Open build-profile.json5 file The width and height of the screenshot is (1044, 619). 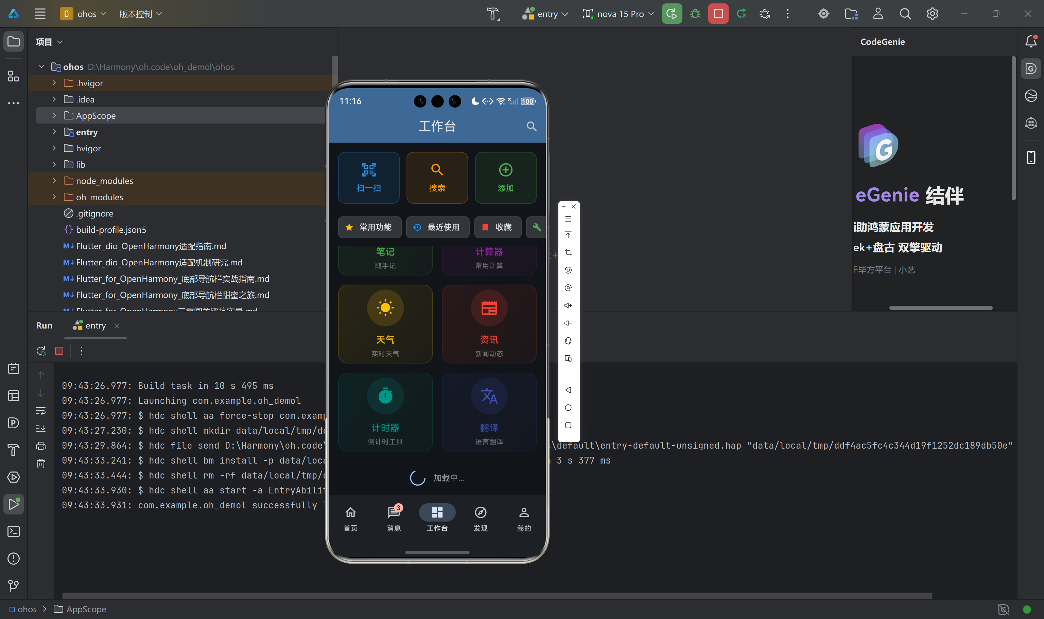coord(111,229)
